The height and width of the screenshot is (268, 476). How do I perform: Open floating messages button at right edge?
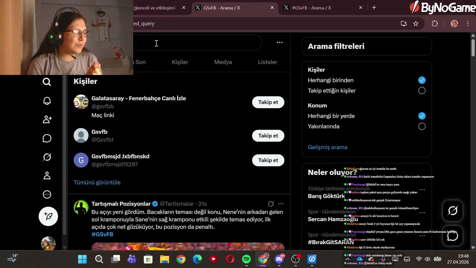[x=453, y=236]
